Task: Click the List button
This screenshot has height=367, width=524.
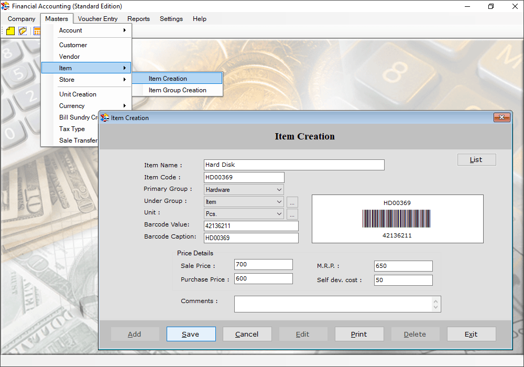Action: (x=476, y=160)
